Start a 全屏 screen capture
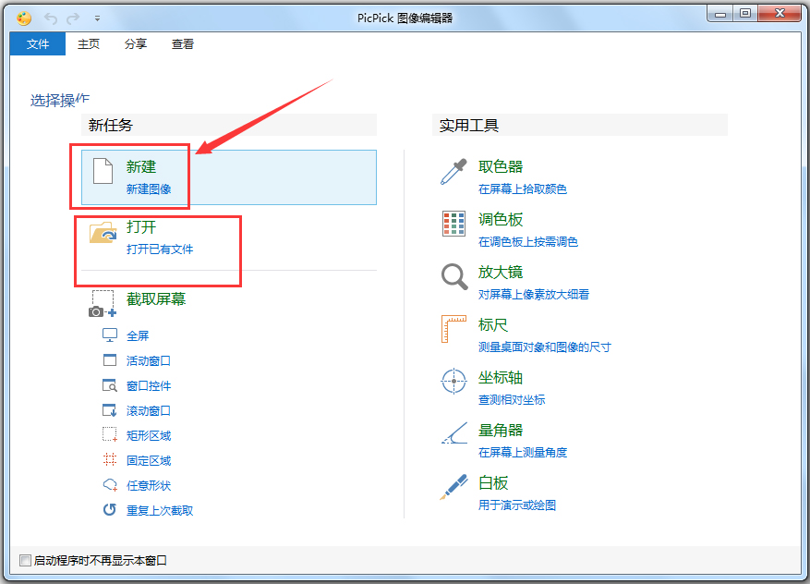This screenshot has height=584, width=810. [138, 336]
